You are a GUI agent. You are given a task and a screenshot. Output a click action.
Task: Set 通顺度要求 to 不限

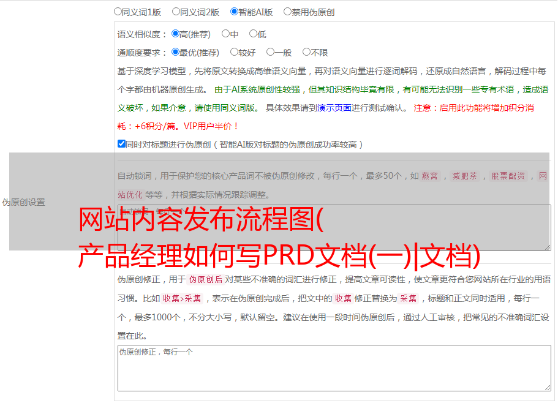pyautogui.click(x=306, y=52)
